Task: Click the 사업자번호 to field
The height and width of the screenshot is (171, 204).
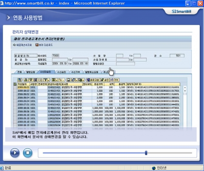Action: pyautogui.click(x=140, y=59)
